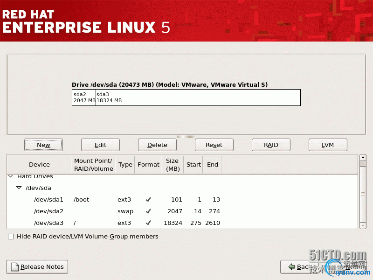The image size is (373, 280).
Task: Click the 18324 size value
Action: point(173,223)
